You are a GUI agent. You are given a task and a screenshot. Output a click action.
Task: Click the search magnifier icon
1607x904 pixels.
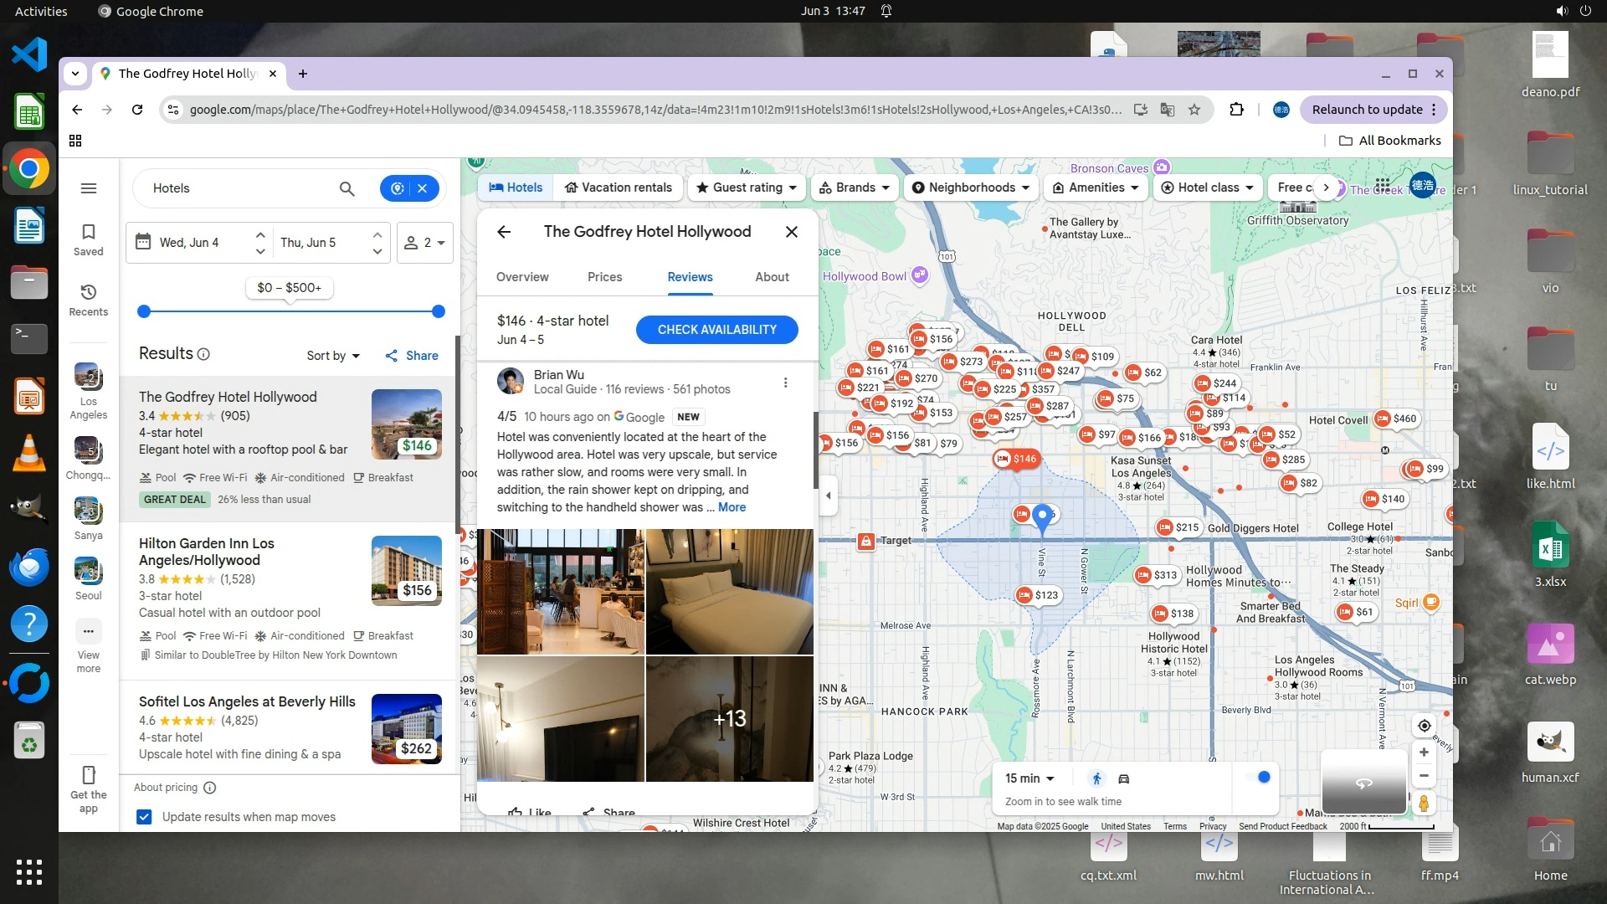pos(347,188)
